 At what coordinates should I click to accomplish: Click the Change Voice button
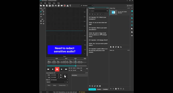tap(62, 85)
